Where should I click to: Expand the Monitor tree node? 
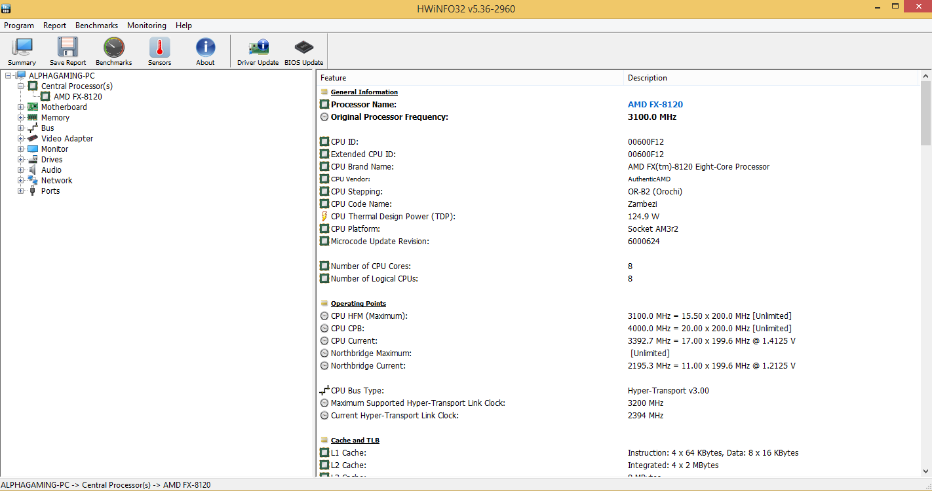coord(20,149)
